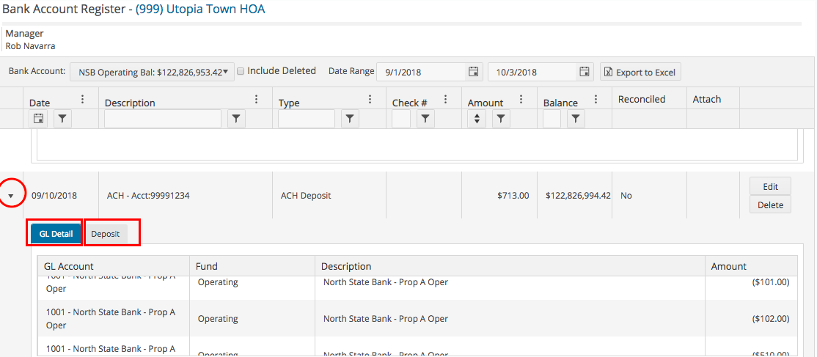This screenshot has width=817, height=357.
Task: Click the Description filter text box
Action: coord(163,119)
